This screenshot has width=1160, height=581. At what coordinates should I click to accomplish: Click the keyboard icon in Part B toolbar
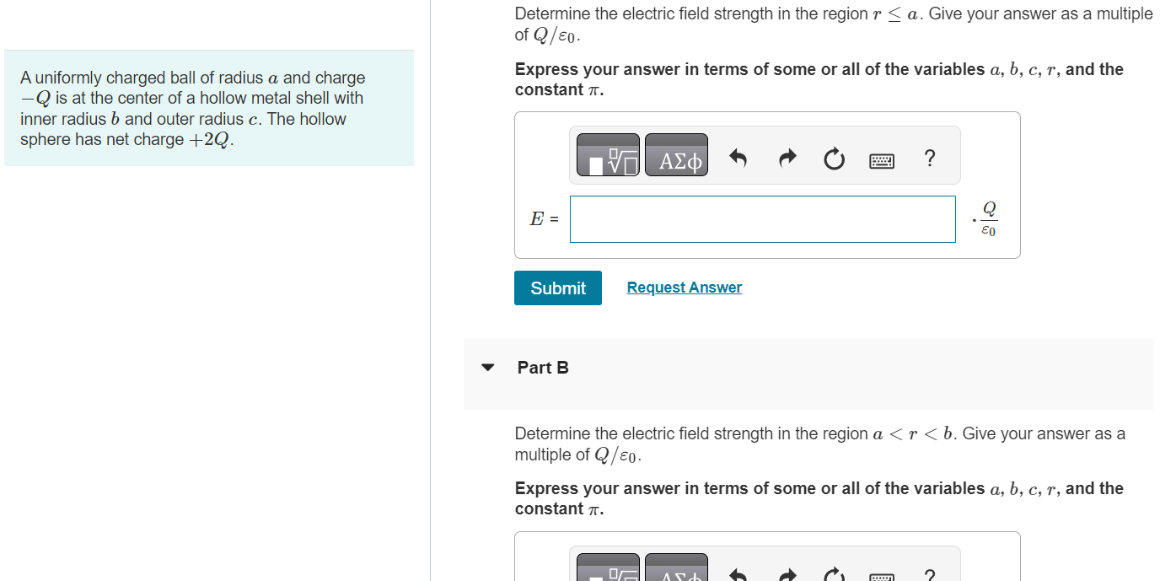tap(881, 577)
